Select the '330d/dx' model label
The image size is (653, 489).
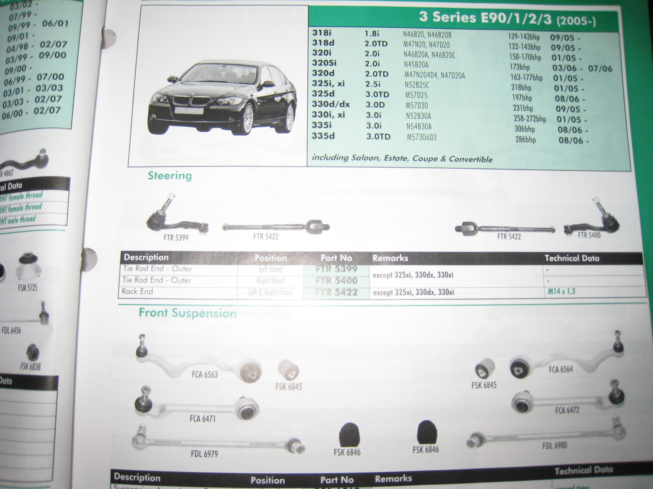[331, 104]
